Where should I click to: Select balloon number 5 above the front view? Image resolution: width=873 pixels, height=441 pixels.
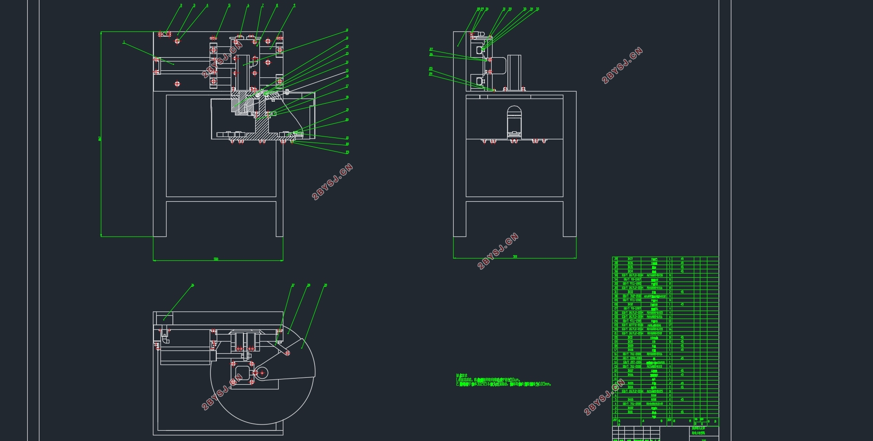click(x=229, y=6)
